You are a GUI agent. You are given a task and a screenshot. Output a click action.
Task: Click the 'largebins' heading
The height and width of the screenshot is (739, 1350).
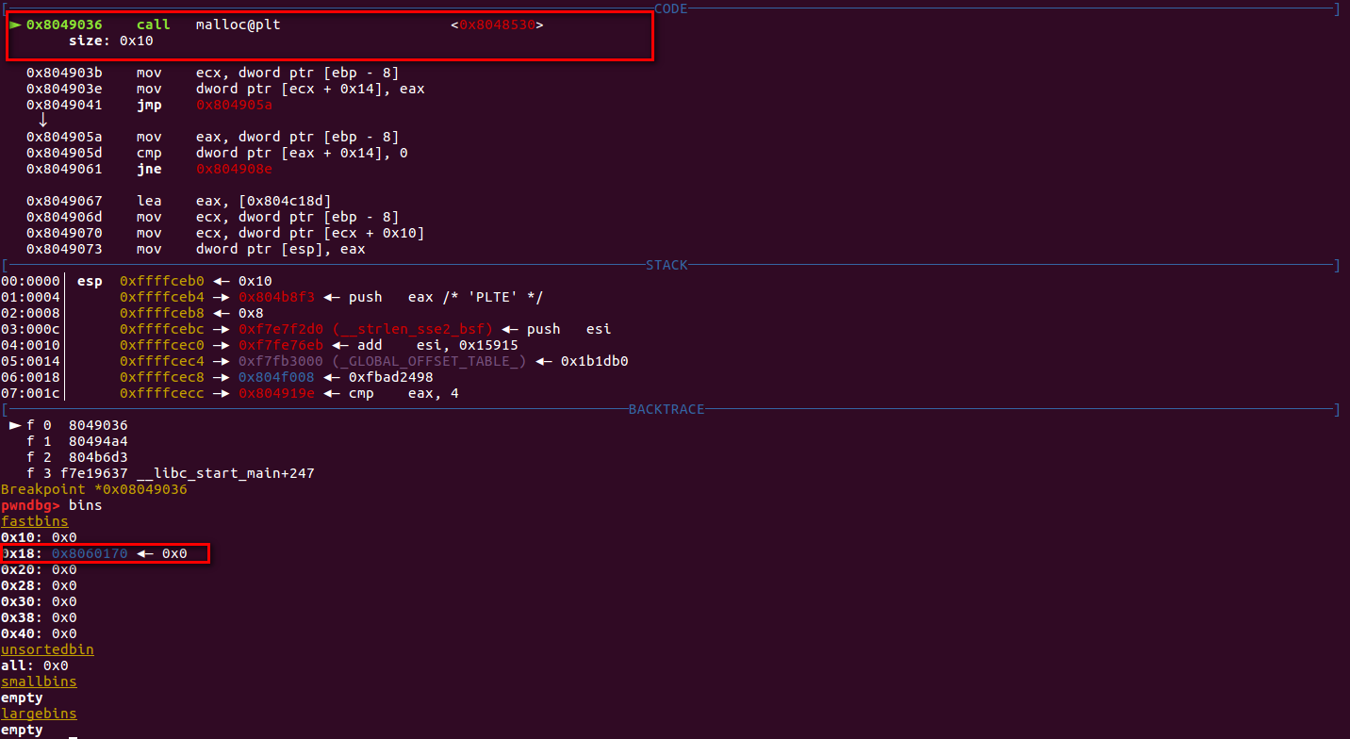click(39, 714)
